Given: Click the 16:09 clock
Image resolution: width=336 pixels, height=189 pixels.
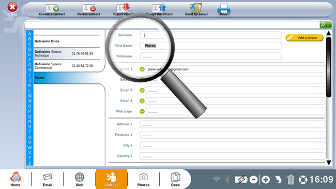Looking at the screenshot, I should 321,180.
